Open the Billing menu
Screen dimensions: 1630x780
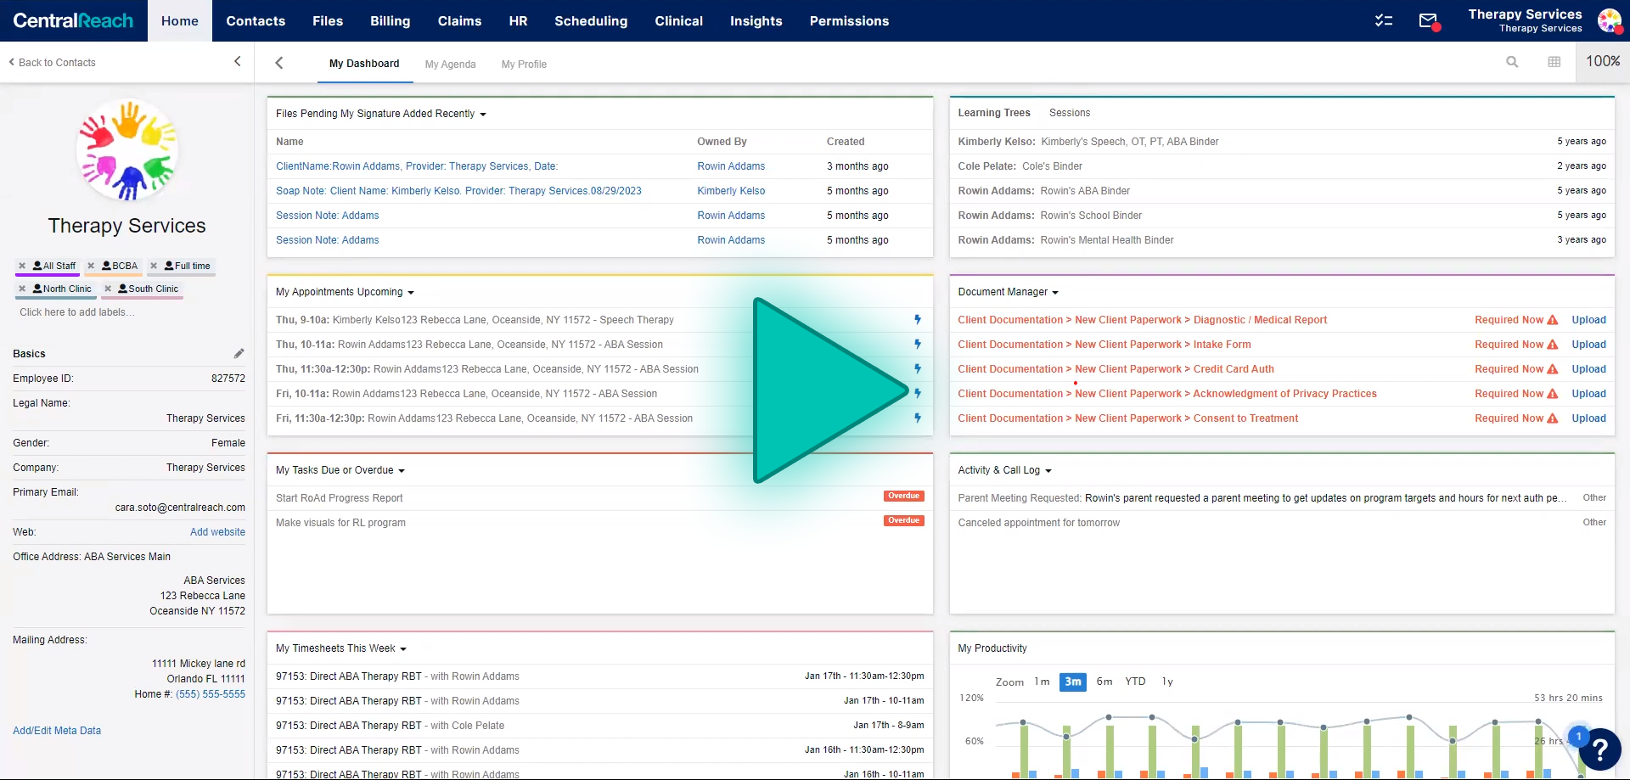coord(390,20)
